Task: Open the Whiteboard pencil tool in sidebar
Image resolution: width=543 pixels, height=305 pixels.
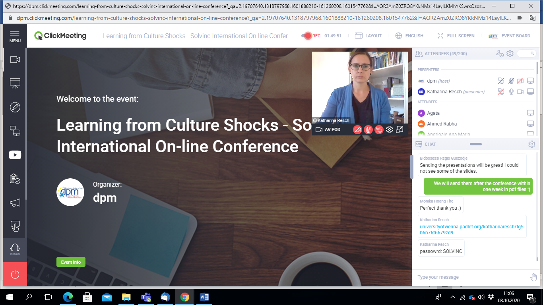Action: coord(15,107)
